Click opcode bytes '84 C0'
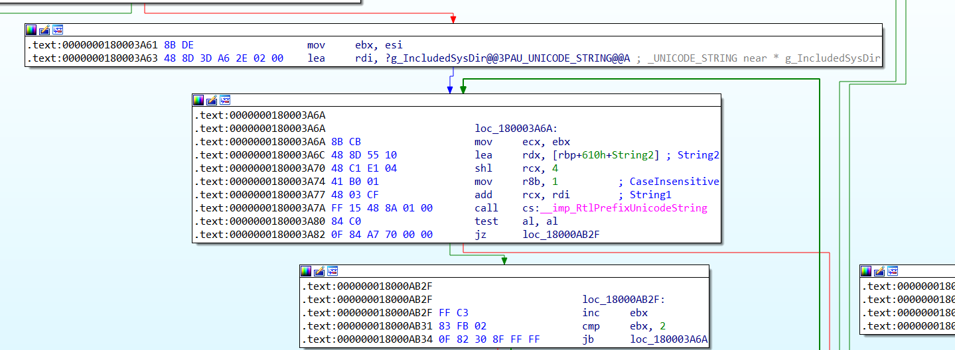 click(346, 221)
